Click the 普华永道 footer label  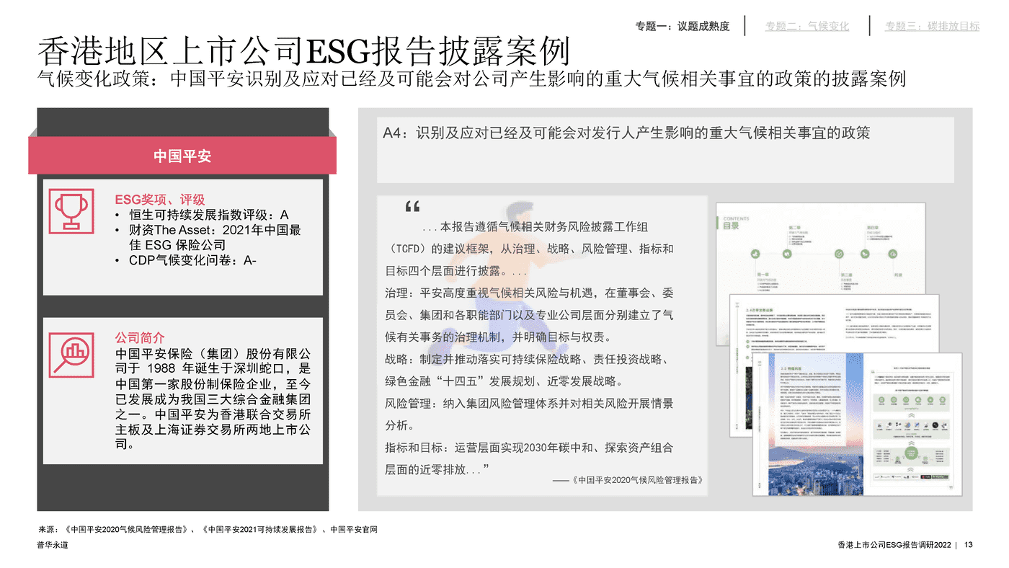53,546
